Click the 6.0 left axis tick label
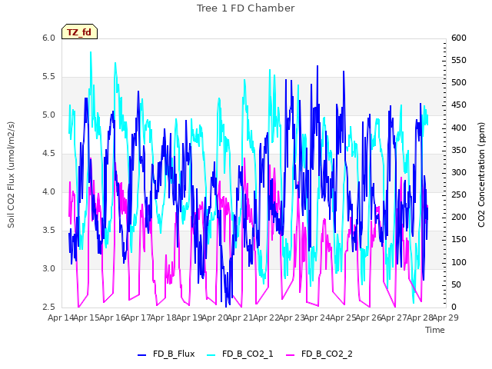The height and width of the screenshot is (369, 492). [x=48, y=38]
